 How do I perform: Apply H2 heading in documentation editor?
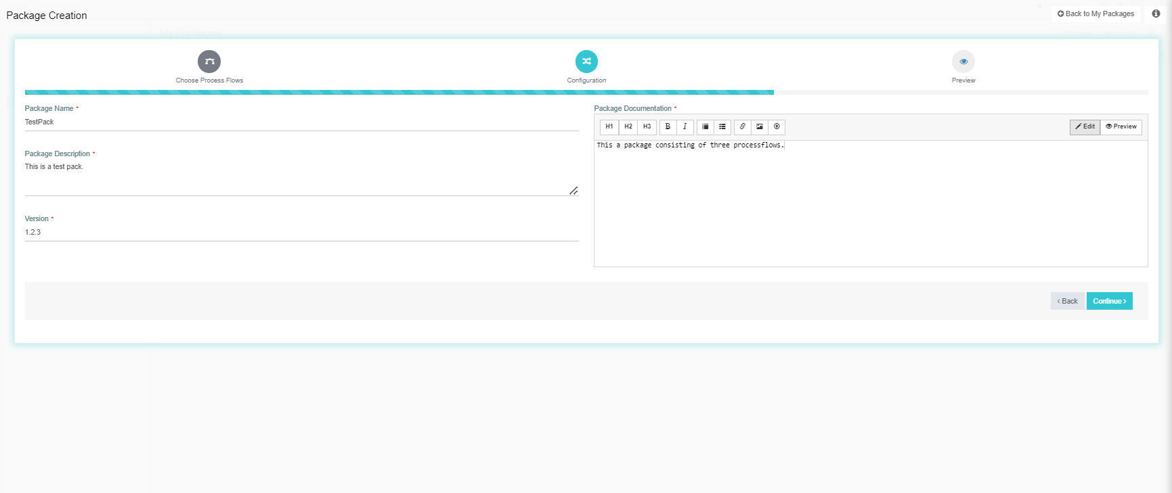pos(628,127)
